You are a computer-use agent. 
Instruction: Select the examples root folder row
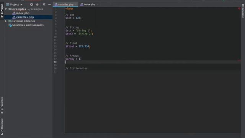click(x=28, y=9)
